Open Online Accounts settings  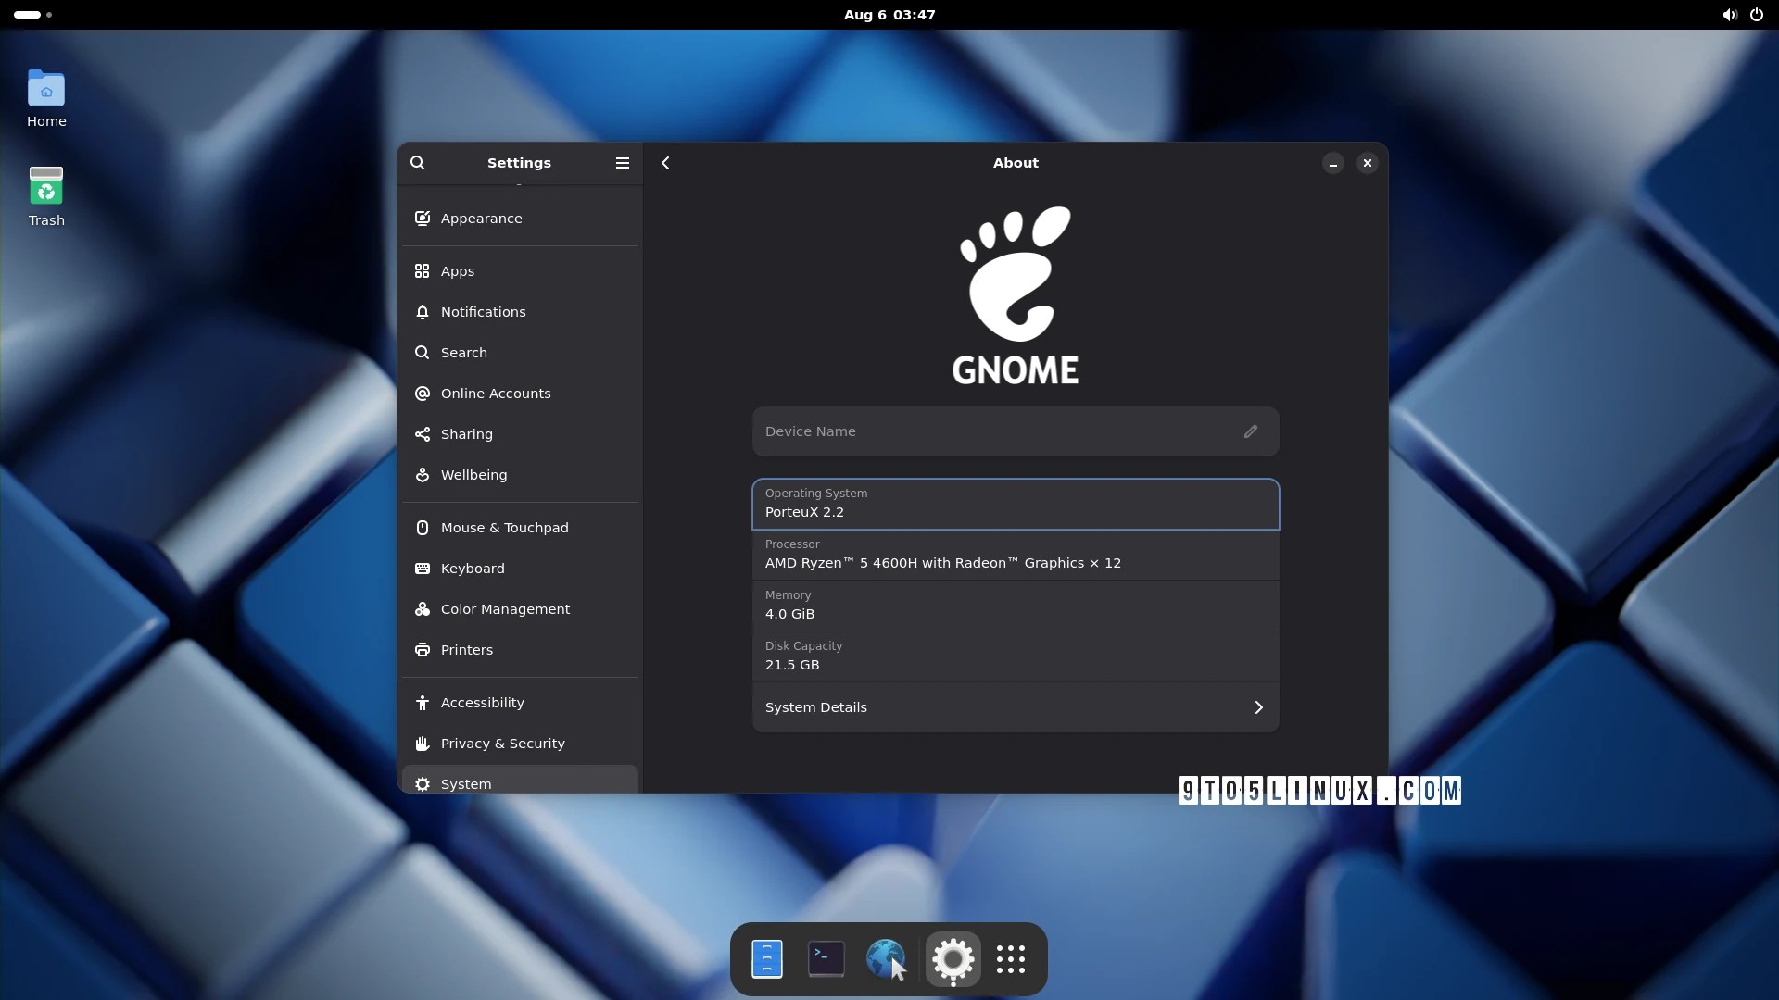point(496,394)
